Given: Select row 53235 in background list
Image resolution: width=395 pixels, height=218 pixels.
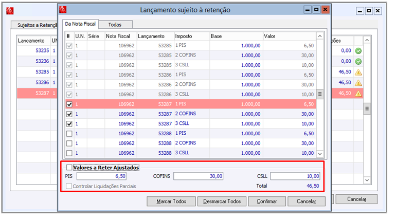Looking at the screenshot, I should [37, 50].
